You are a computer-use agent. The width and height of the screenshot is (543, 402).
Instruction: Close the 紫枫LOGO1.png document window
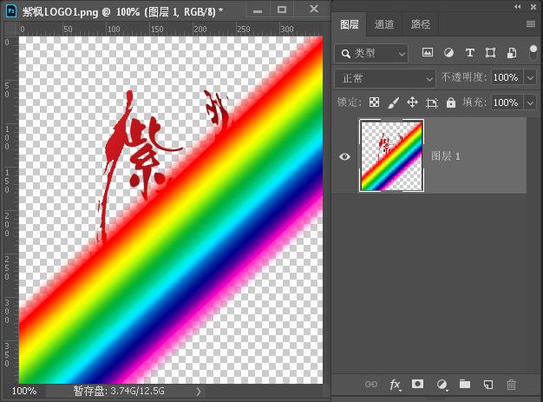tap(314, 9)
